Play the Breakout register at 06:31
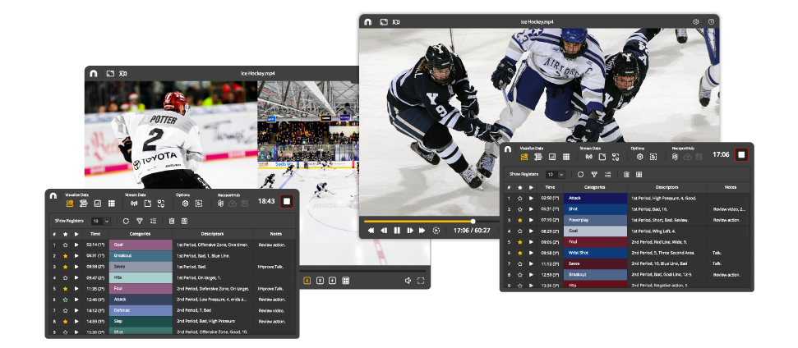798x348 pixels. [x=76, y=256]
